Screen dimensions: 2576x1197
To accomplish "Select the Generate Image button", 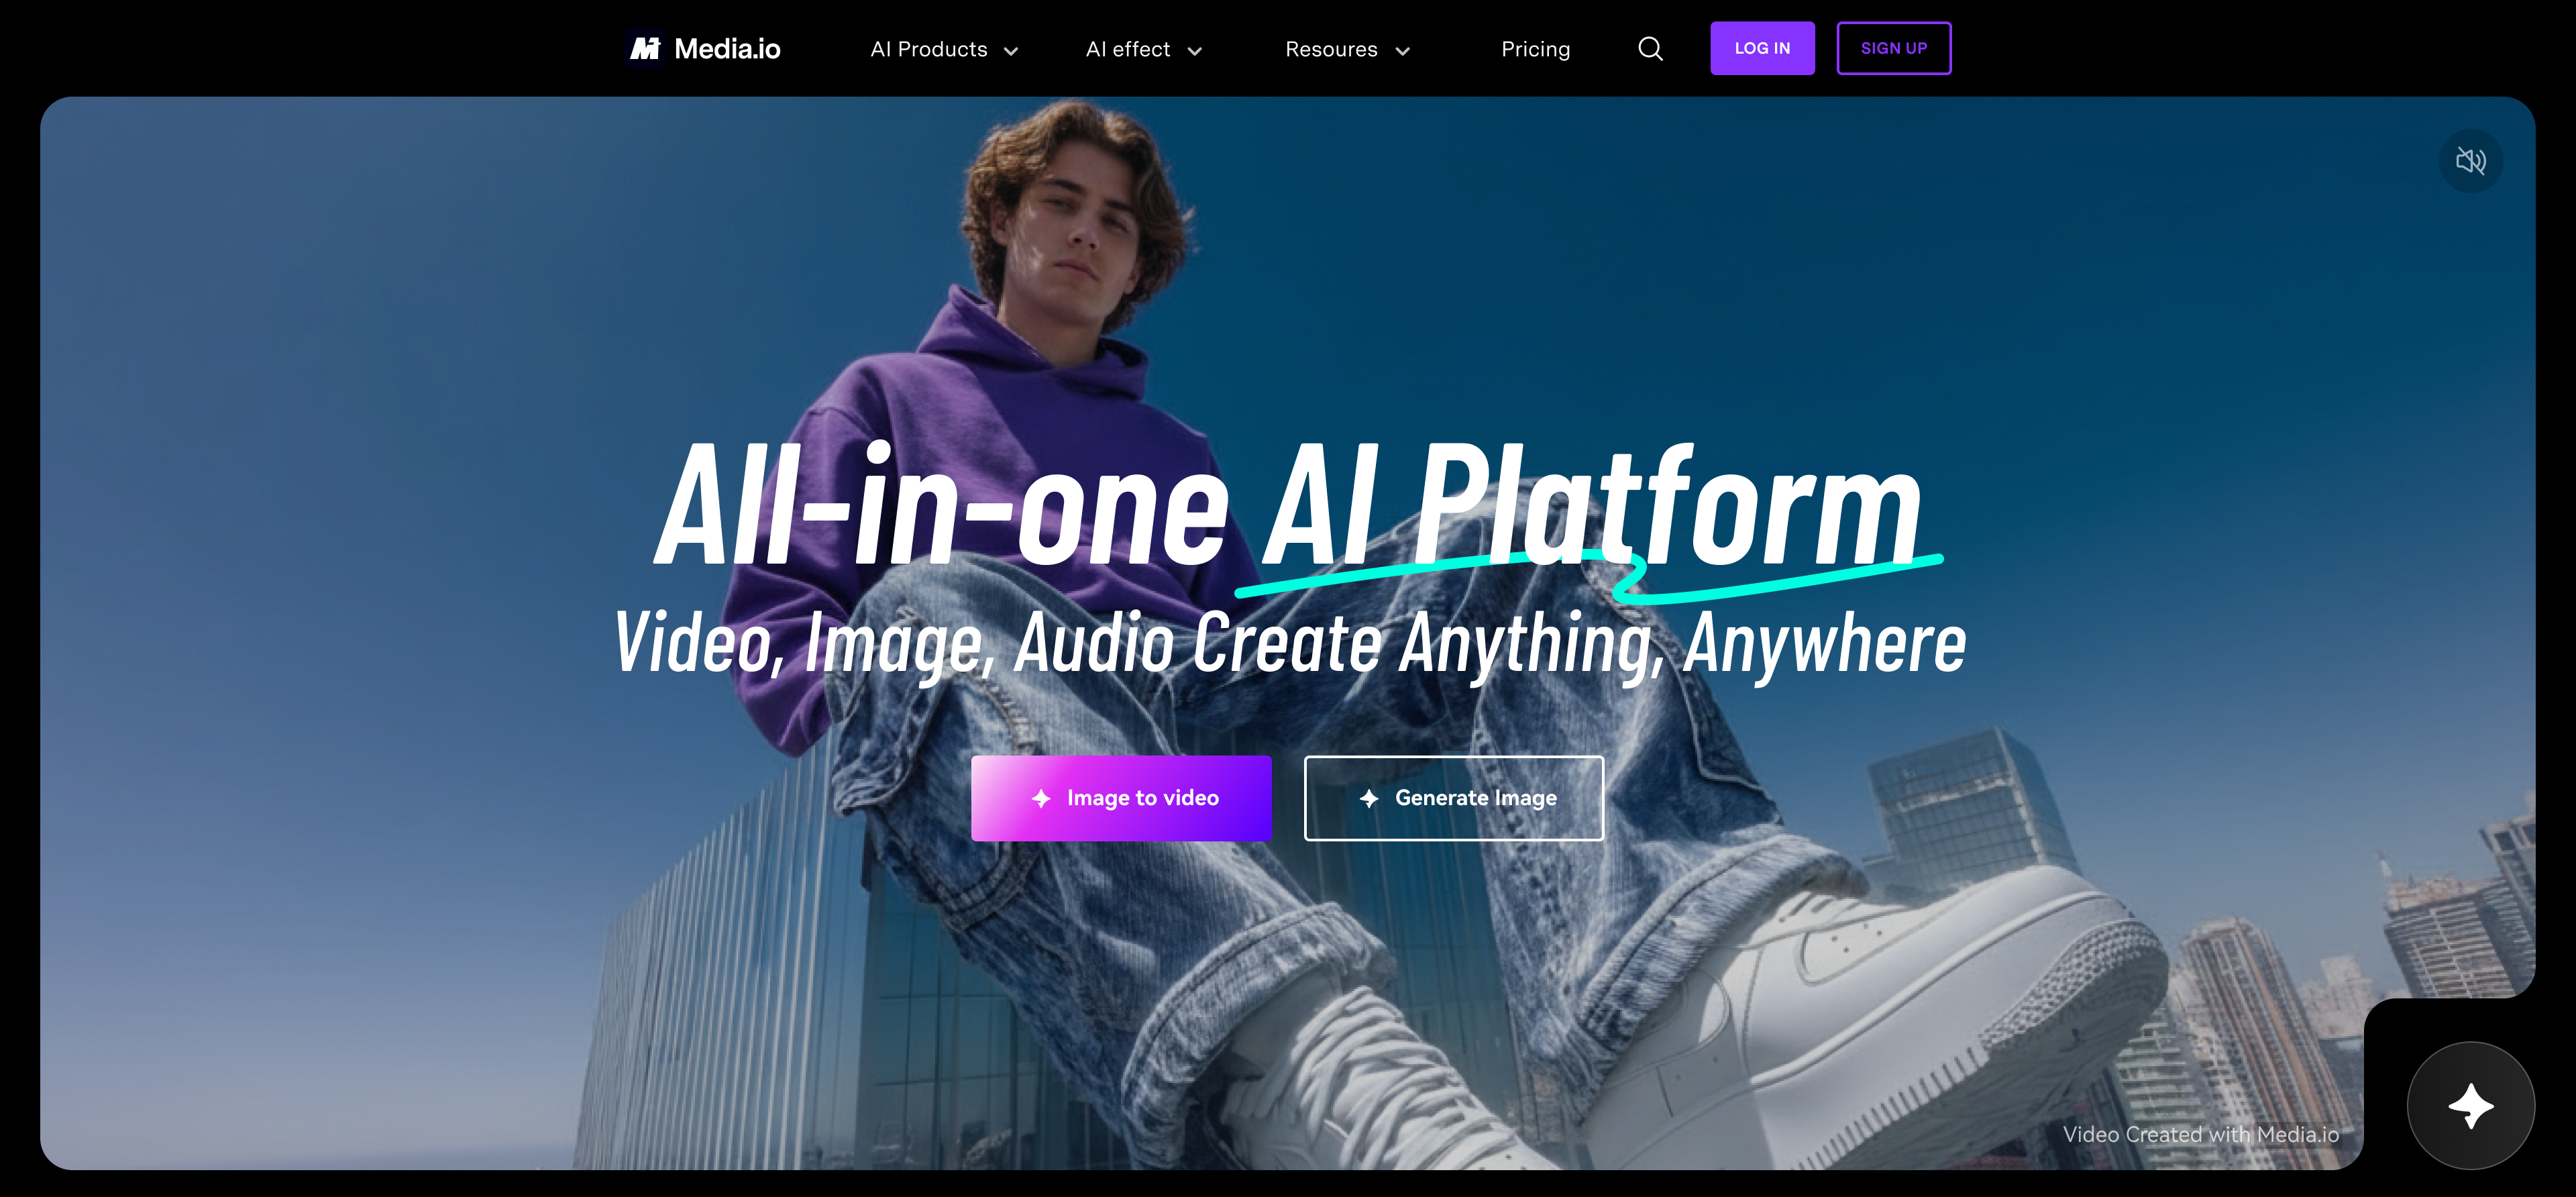I will (1454, 798).
